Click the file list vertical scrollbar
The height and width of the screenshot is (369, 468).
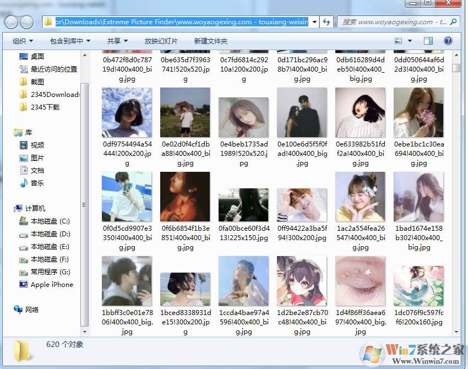pos(456,193)
